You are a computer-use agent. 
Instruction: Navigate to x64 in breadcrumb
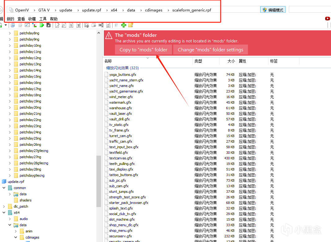[x=114, y=10]
